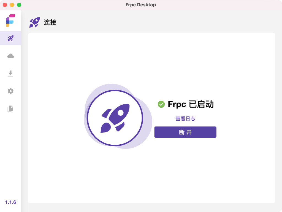Open the rocket Connection page in sidebar
This screenshot has height=212, width=282.
[10, 38]
